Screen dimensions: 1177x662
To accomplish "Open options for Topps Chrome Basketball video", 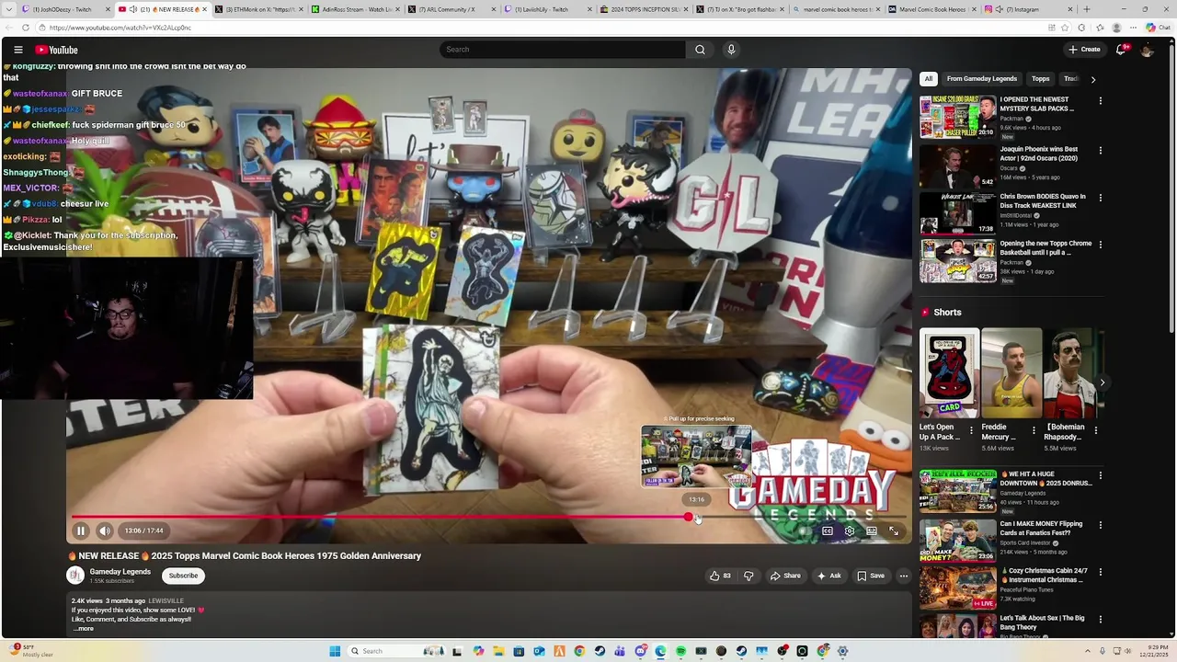I will coord(1101,246).
